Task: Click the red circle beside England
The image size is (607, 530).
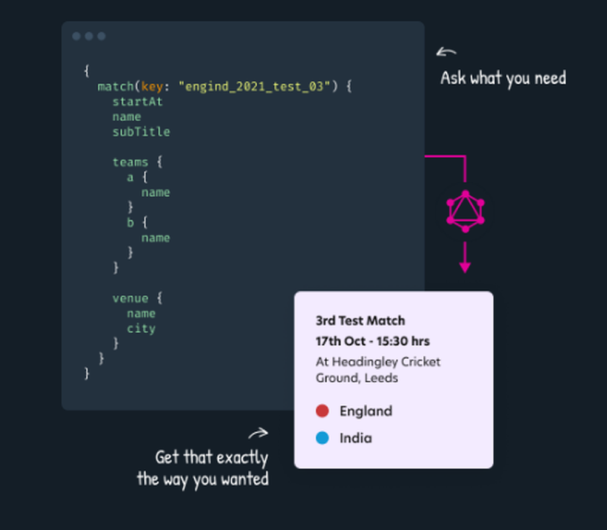Action: (x=322, y=411)
